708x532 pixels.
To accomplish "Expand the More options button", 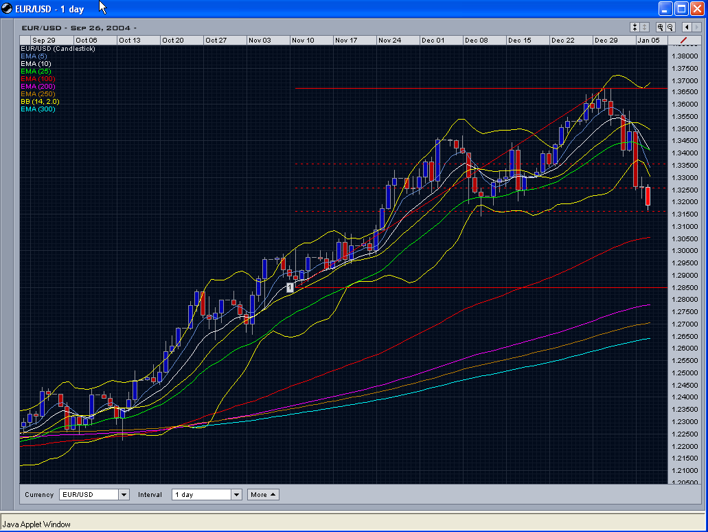I will click(x=263, y=494).
